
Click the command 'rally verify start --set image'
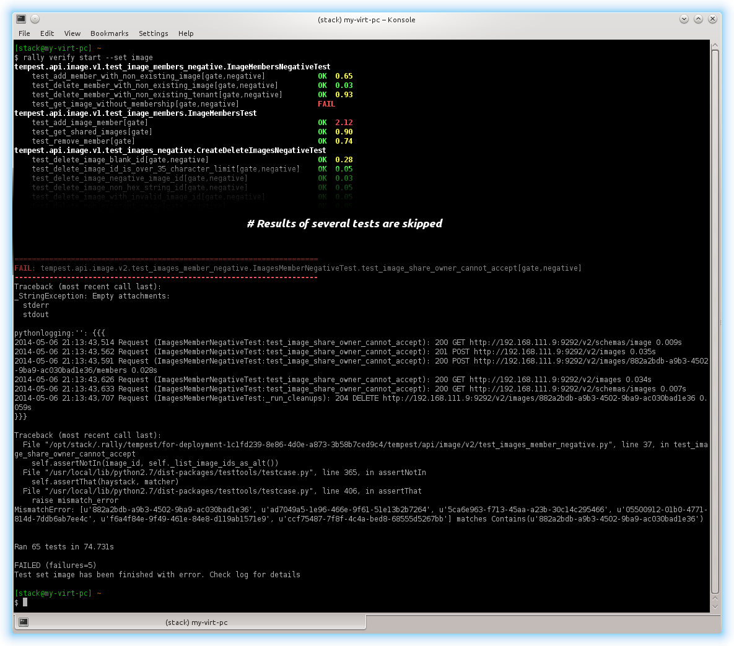(88, 58)
